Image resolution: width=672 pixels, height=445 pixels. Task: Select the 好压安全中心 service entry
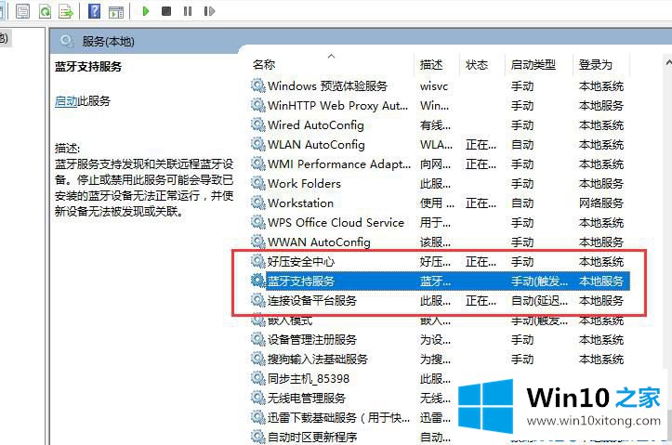[x=301, y=262]
